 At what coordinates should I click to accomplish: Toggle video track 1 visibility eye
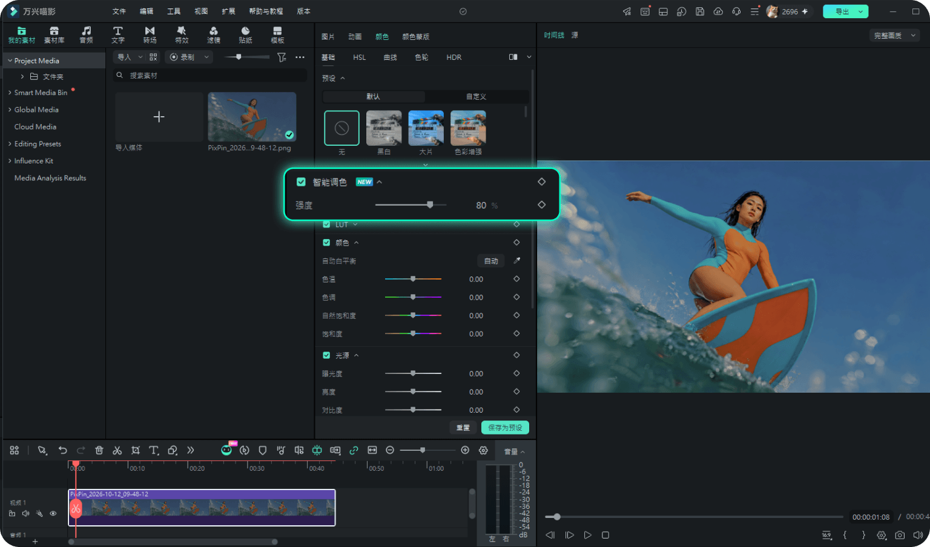[x=53, y=513]
